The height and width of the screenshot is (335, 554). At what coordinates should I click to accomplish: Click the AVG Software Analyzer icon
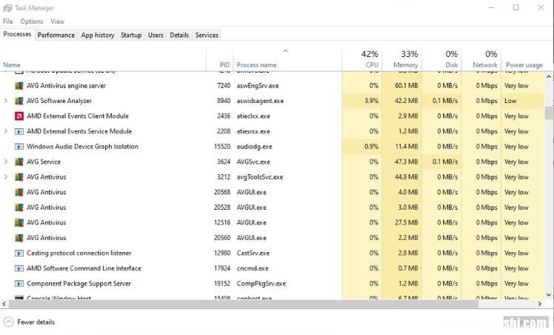(x=19, y=101)
